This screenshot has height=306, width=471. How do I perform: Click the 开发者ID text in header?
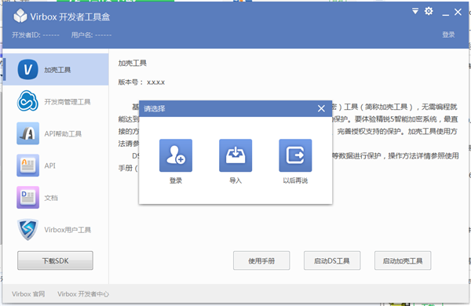(35, 35)
